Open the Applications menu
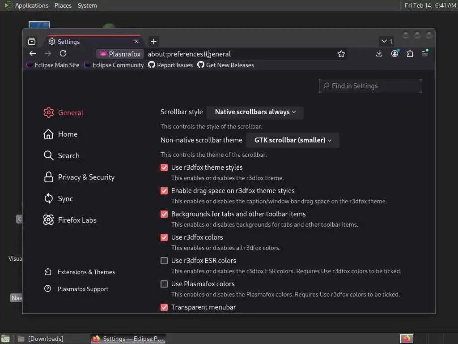This screenshot has width=458, height=344. (32, 5)
